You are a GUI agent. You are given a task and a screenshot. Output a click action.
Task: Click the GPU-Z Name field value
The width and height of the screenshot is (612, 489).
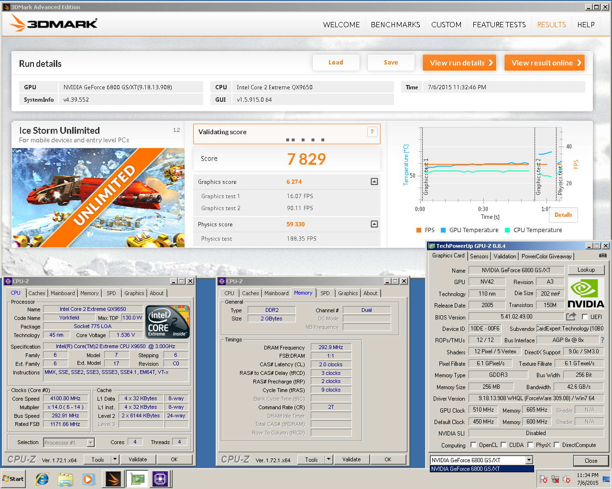(516, 270)
